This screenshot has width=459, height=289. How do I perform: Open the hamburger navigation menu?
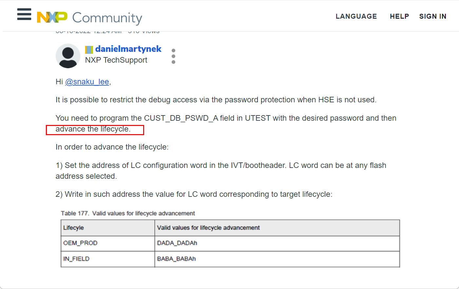tap(24, 14)
